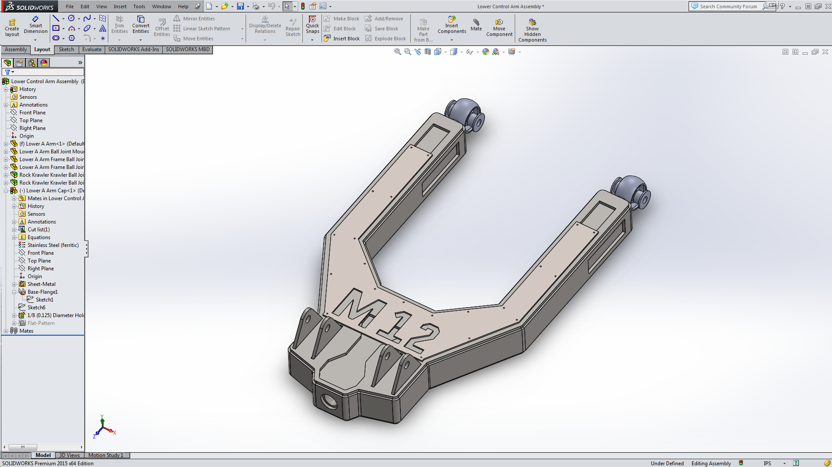
Task: Select the sketch Text tool
Action: 103,28
